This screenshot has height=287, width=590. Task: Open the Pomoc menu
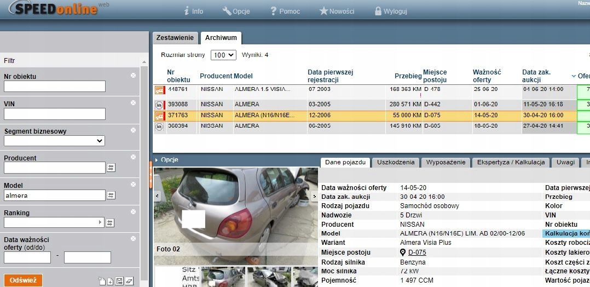[288, 11]
